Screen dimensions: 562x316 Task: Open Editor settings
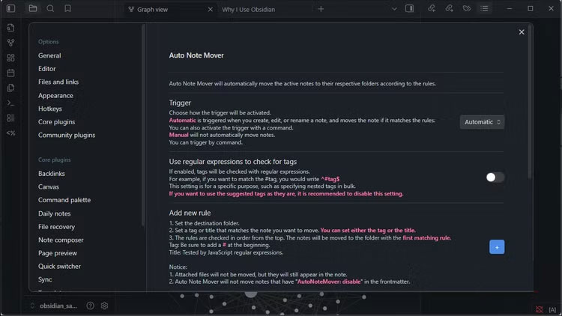47,69
